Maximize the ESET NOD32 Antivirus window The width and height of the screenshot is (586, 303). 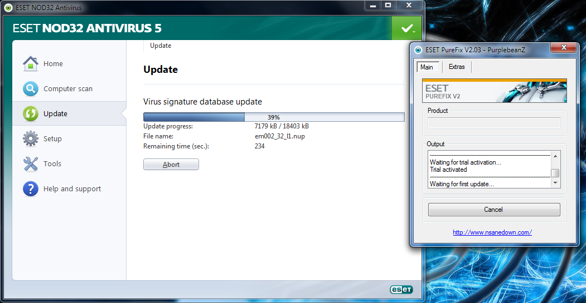pos(388,5)
